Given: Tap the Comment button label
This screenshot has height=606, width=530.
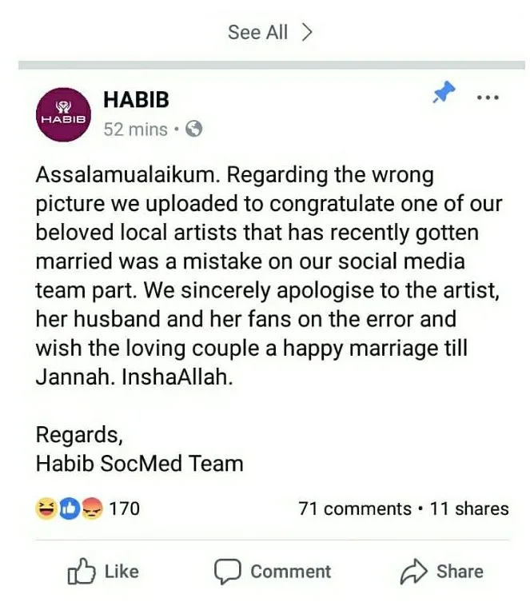Looking at the screenshot, I should click(291, 572).
